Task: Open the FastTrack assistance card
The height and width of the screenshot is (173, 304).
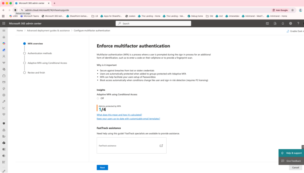Action: point(131,145)
